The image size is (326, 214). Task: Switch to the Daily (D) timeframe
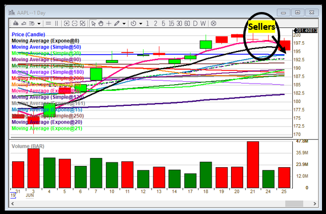pyautogui.click(x=195, y=23)
